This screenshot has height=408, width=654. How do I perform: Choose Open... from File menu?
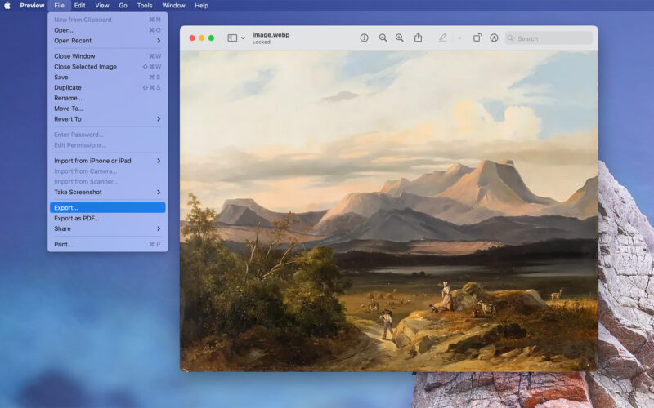(108, 30)
